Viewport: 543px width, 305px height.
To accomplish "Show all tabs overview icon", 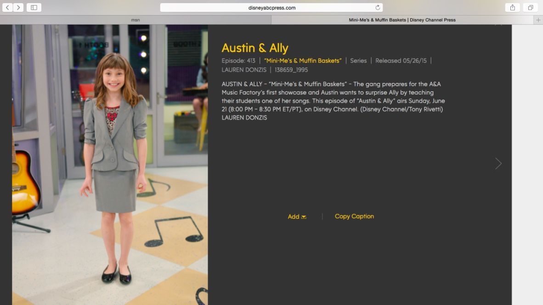I will click(530, 7).
